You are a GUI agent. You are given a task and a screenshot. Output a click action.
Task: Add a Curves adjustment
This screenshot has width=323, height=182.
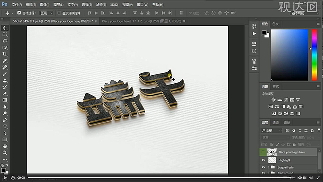(286, 100)
